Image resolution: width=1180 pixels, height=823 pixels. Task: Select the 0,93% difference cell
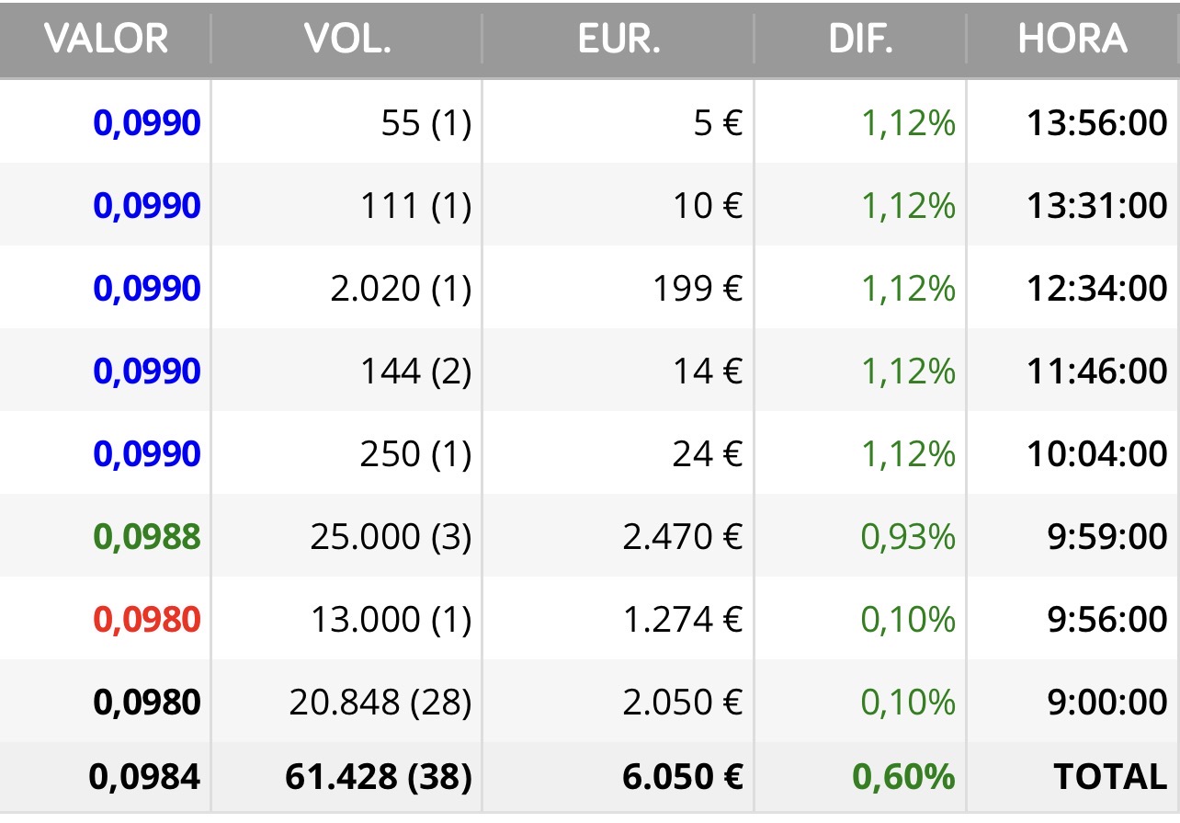coord(908,537)
